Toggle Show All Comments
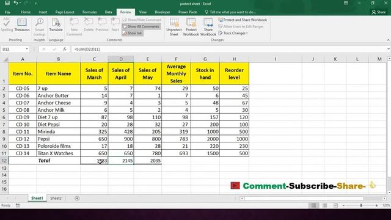The image size is (391, 220). pyautogui.click(x=141, y=26)
